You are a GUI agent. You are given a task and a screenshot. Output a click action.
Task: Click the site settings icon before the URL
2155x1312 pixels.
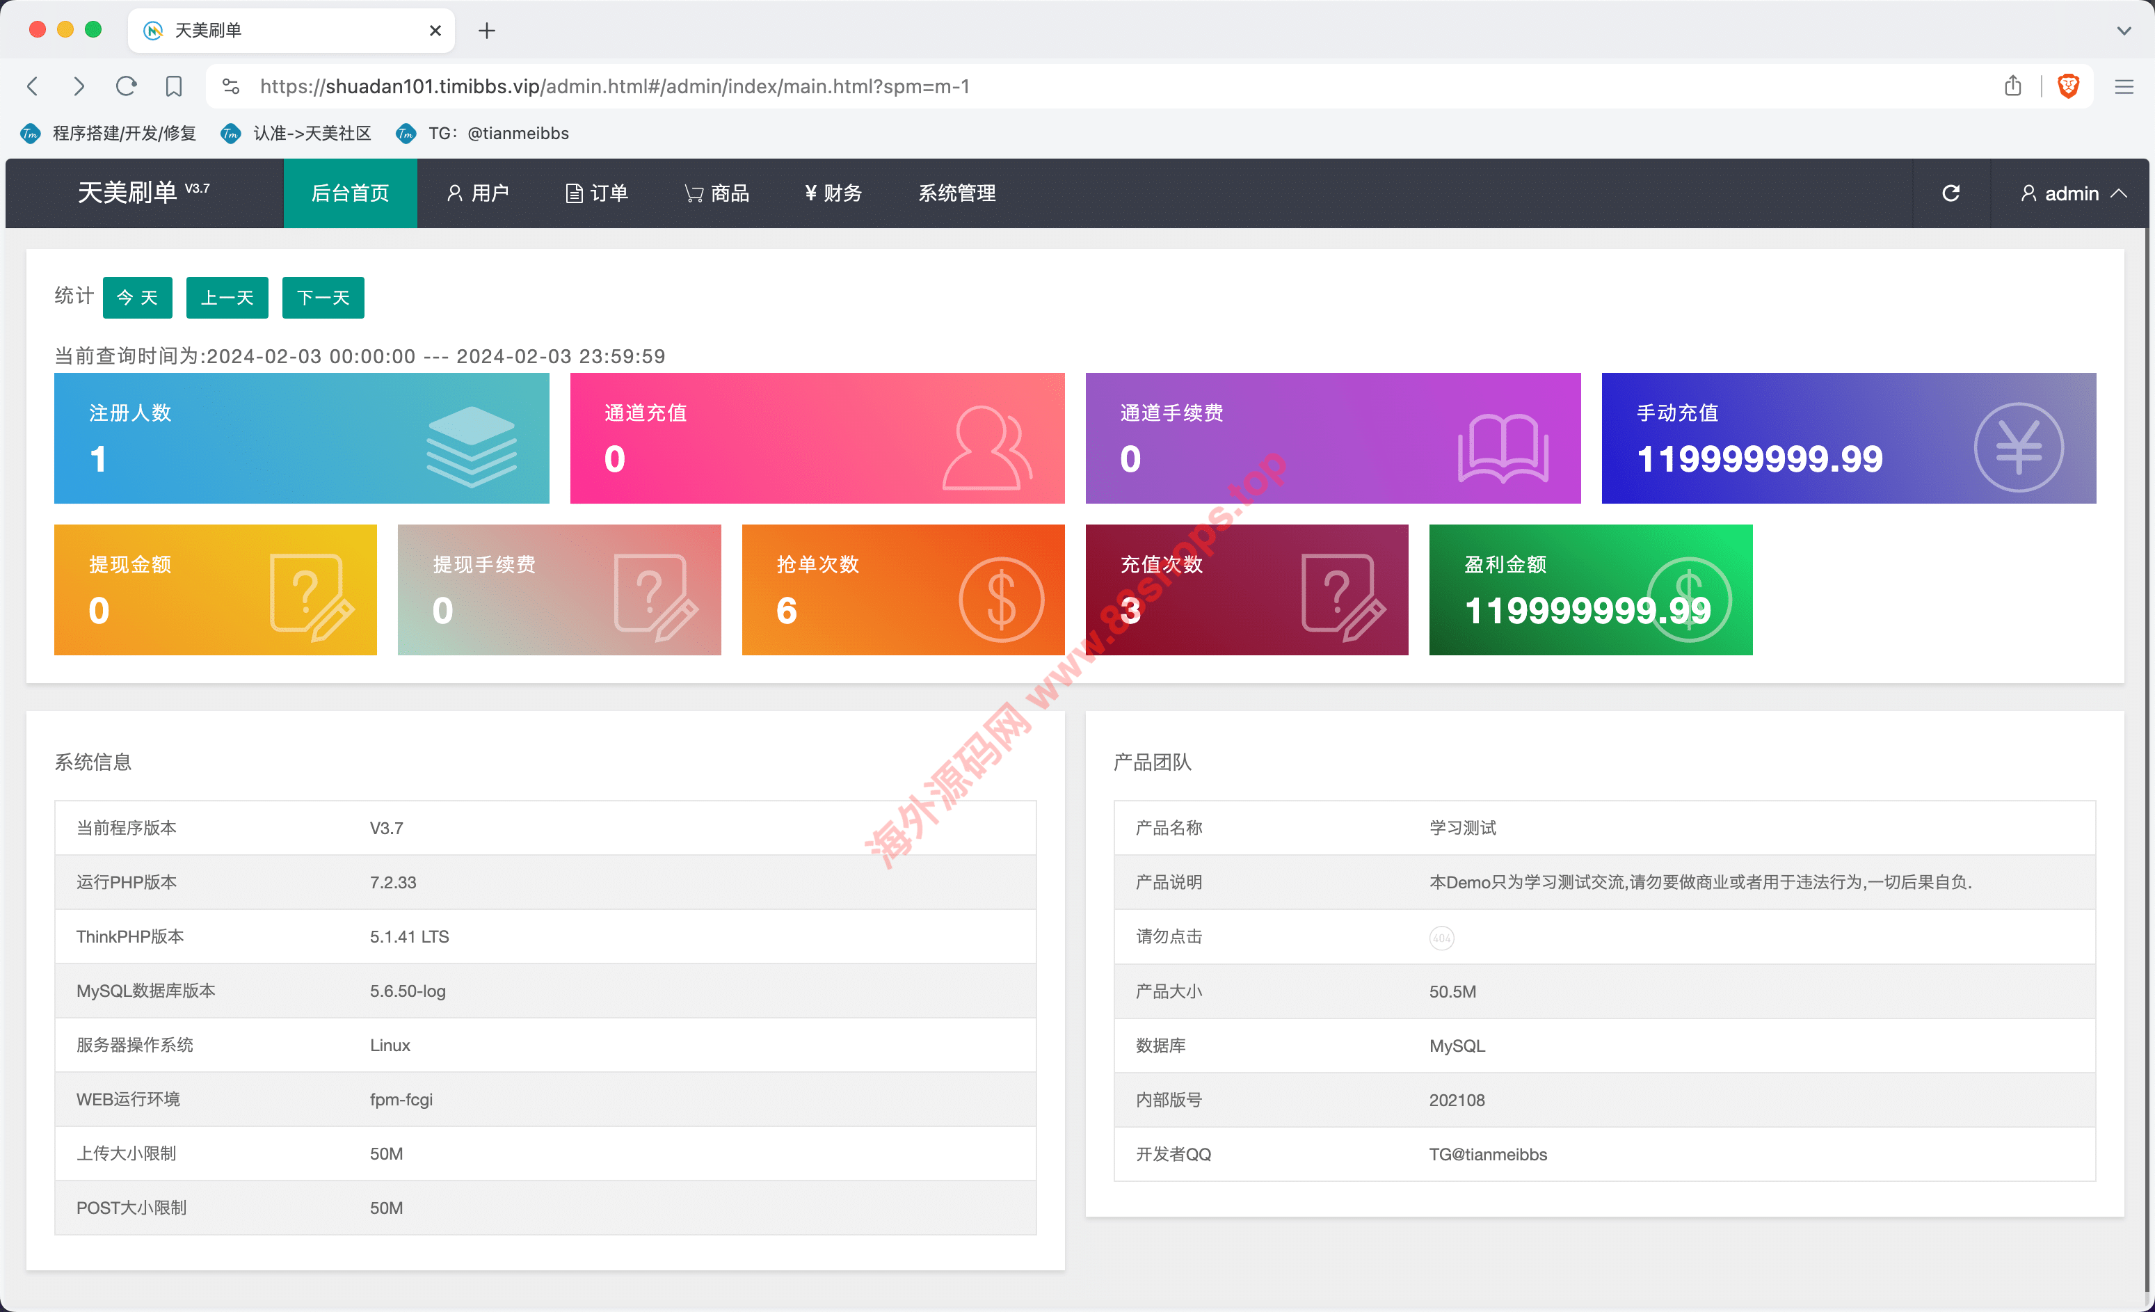point(231,86)
